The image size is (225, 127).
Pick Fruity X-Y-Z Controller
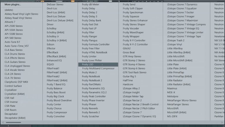135,44
